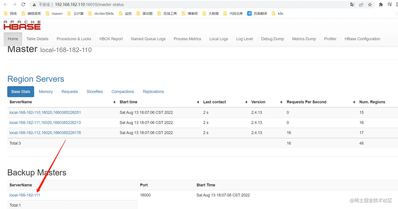Click the Total:3 summary cell
Viewport: 398px width, 209px height.
[15, 143]
